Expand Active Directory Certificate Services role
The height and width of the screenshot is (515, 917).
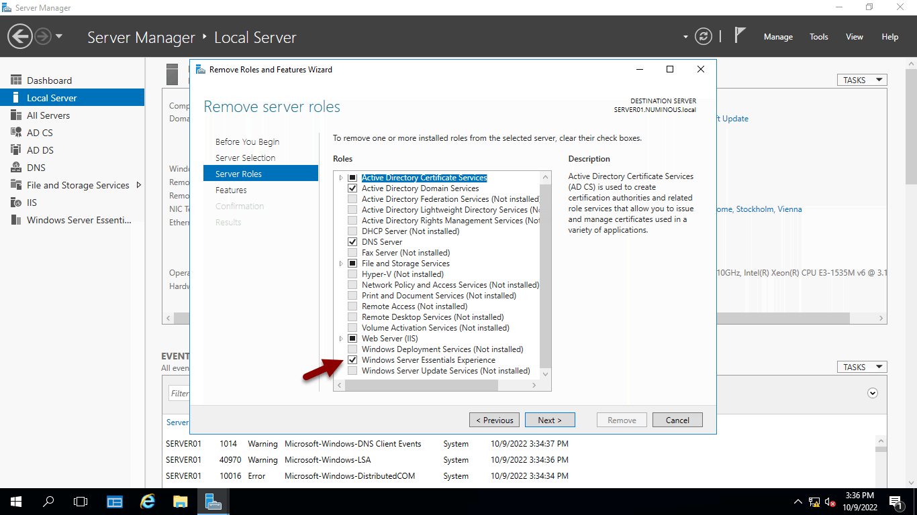(x=341, y=178)
